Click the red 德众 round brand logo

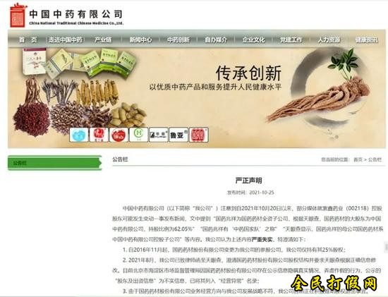(x=119, y=135)
